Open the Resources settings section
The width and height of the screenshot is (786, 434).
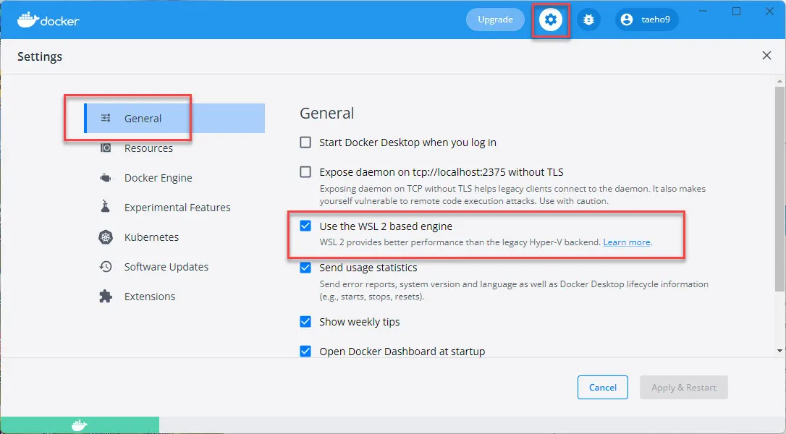[x=148, y=148]
